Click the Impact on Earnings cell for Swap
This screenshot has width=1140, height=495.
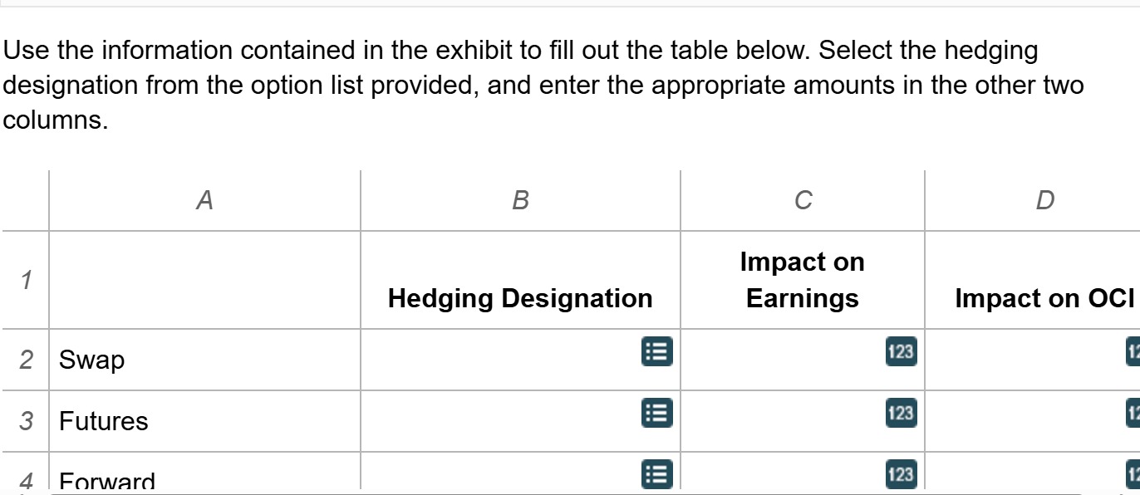click(801, 360)
